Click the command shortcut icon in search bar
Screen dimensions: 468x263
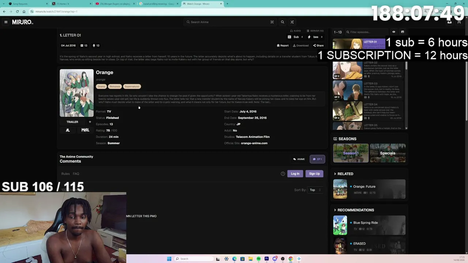tap(272, 22)
